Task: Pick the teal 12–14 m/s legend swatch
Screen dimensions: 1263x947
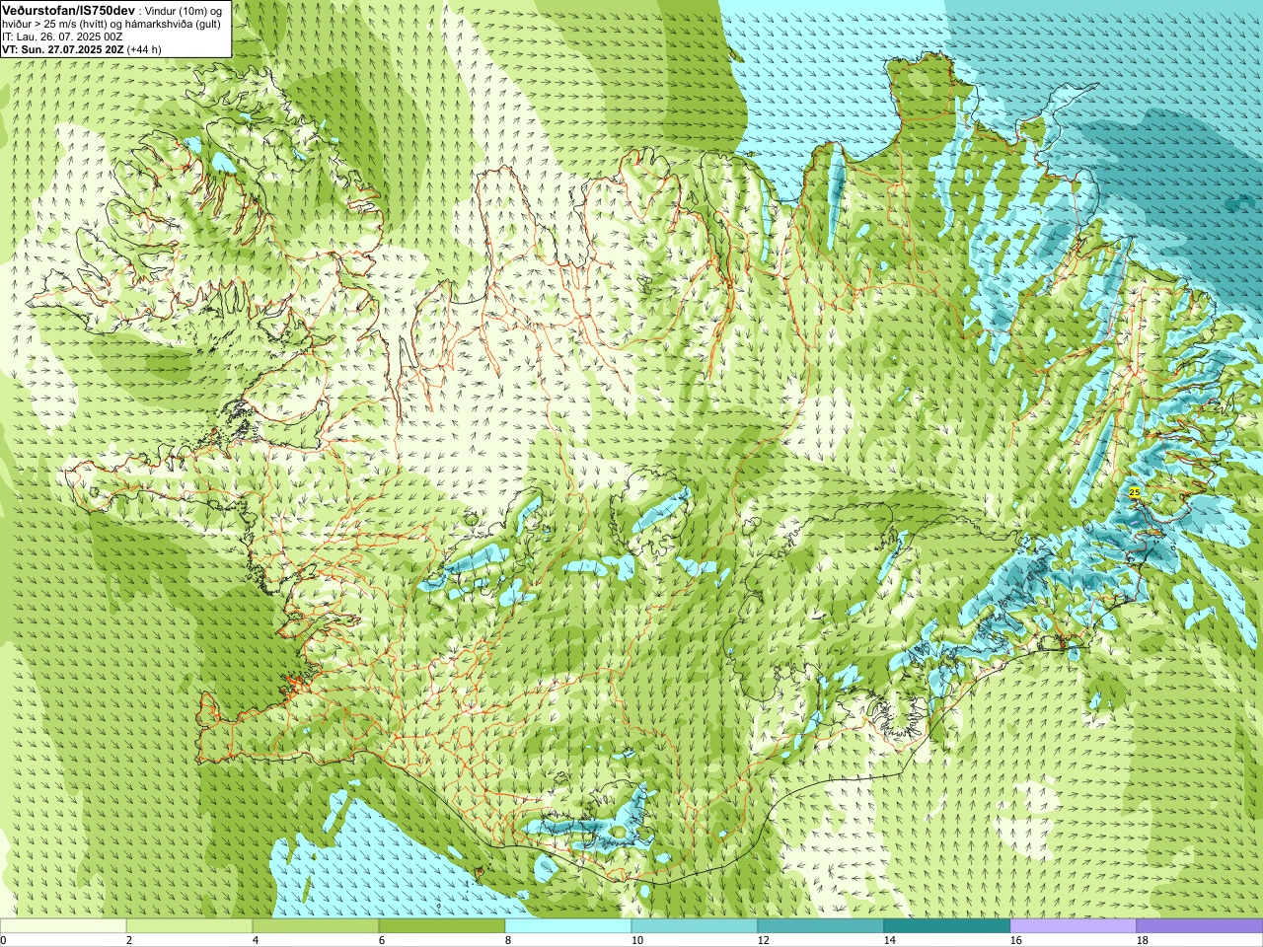Action: click(x=821, y=926)
